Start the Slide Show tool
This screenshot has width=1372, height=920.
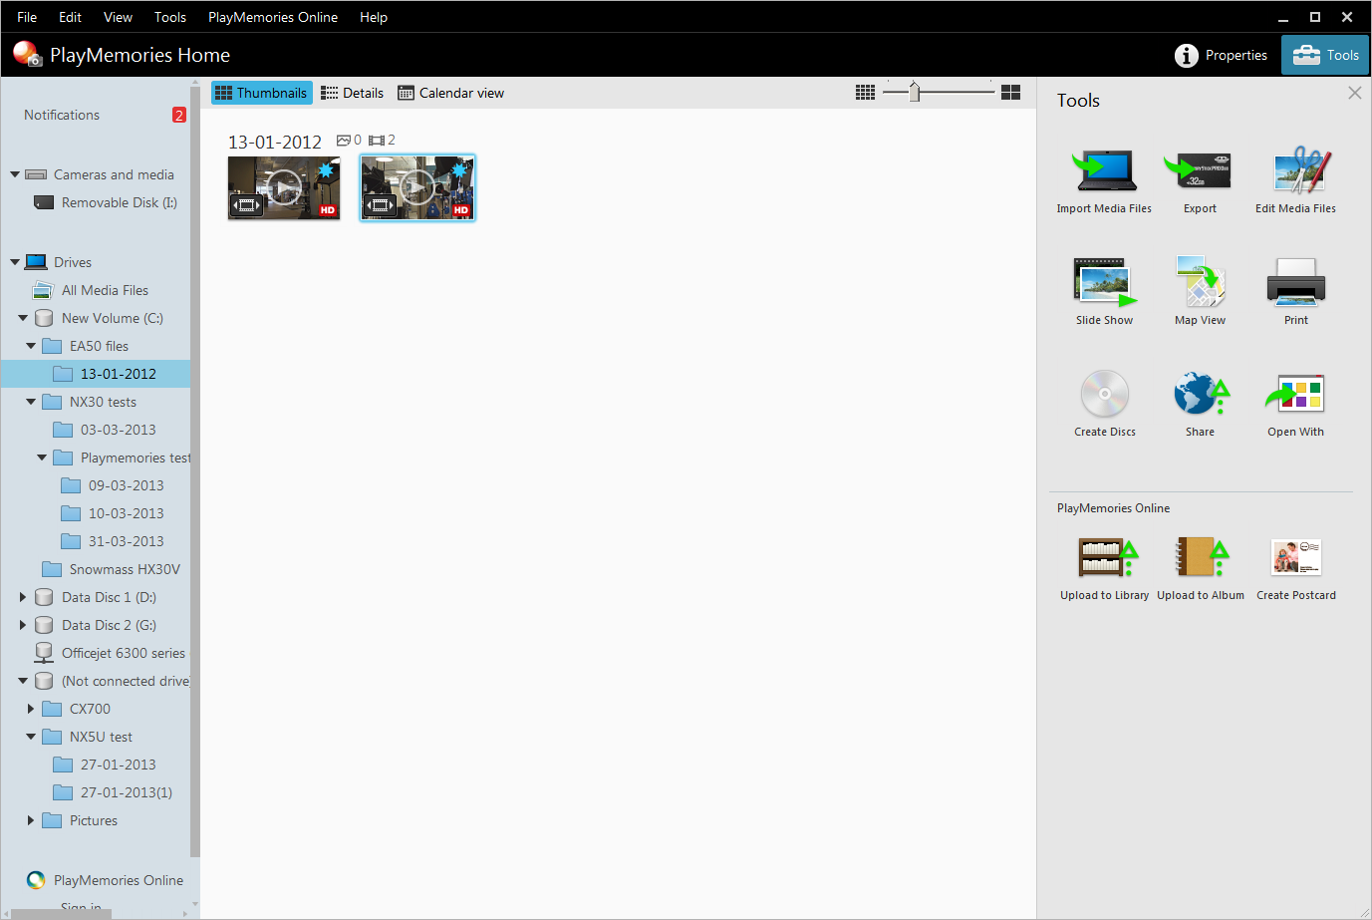pyautogui.click(x=1104, y=292)
